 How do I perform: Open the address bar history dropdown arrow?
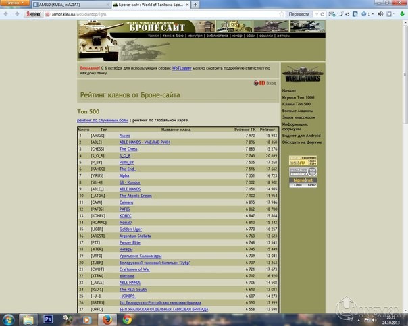(x=316, y=14)
